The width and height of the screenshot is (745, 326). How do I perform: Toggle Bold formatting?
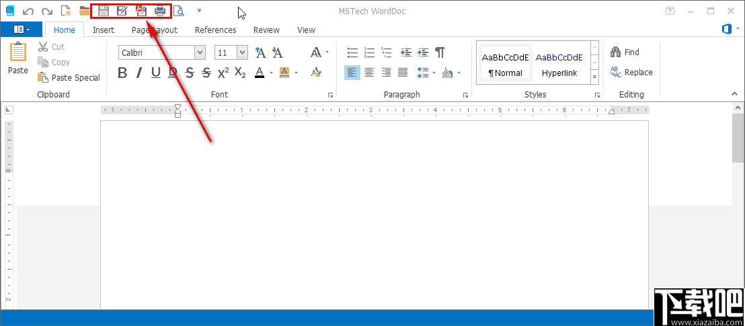click(x=122, y=73)
